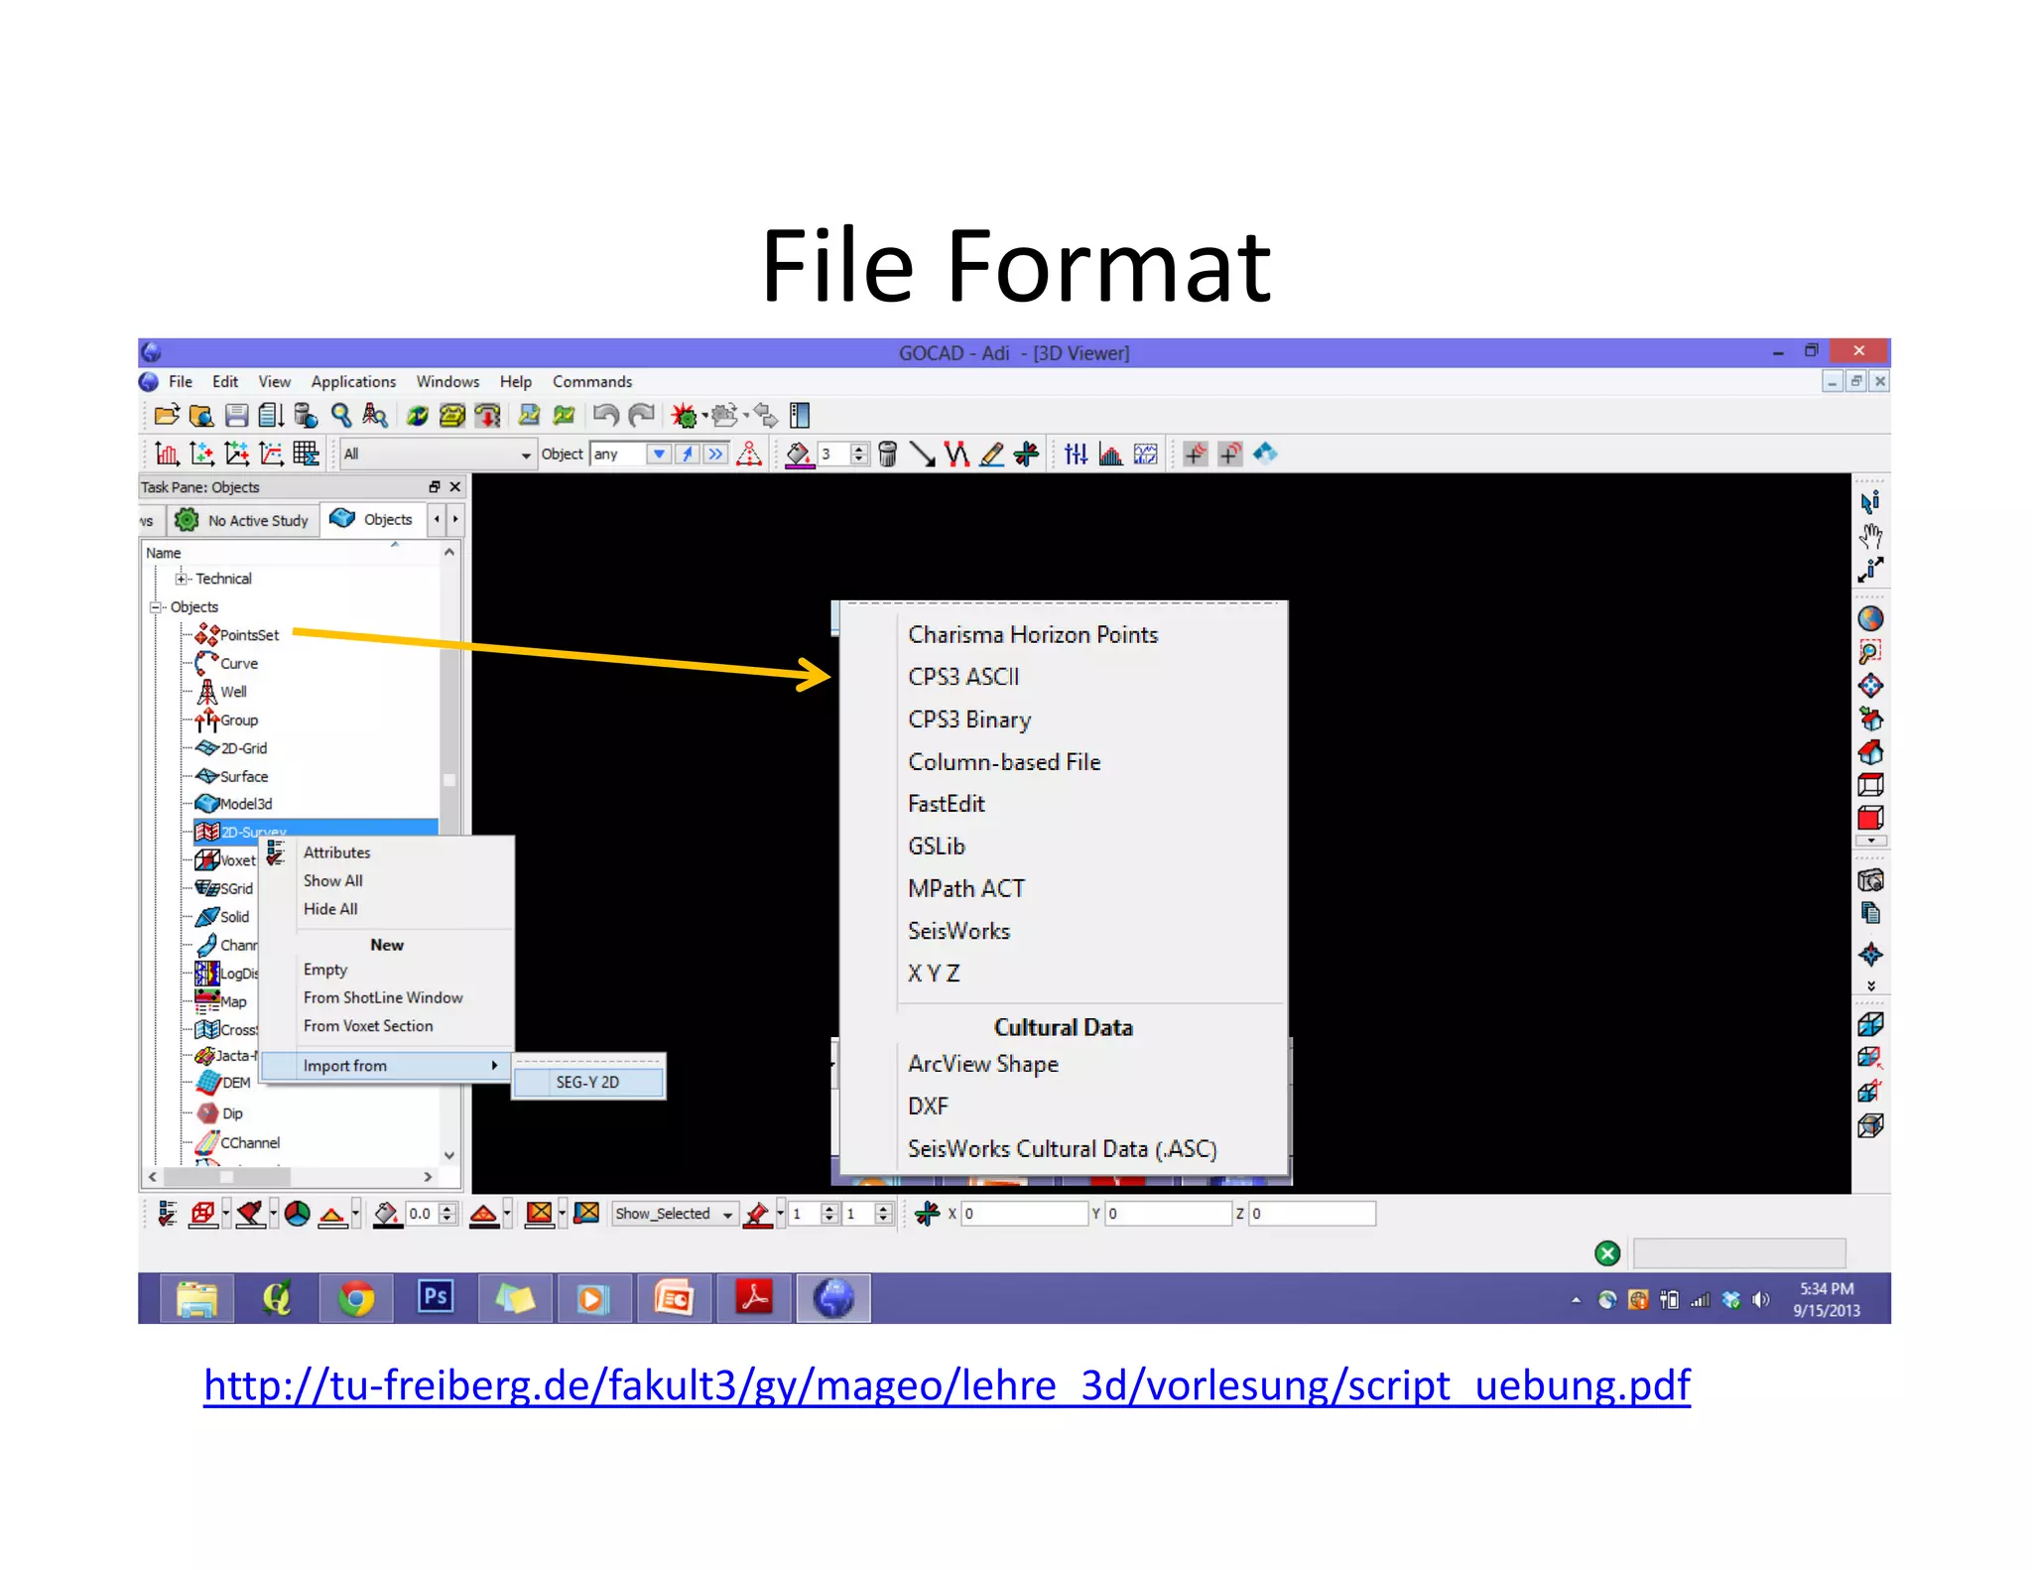
Task: Select ArcView Shape cultural data
Action: pos(983,1064)
